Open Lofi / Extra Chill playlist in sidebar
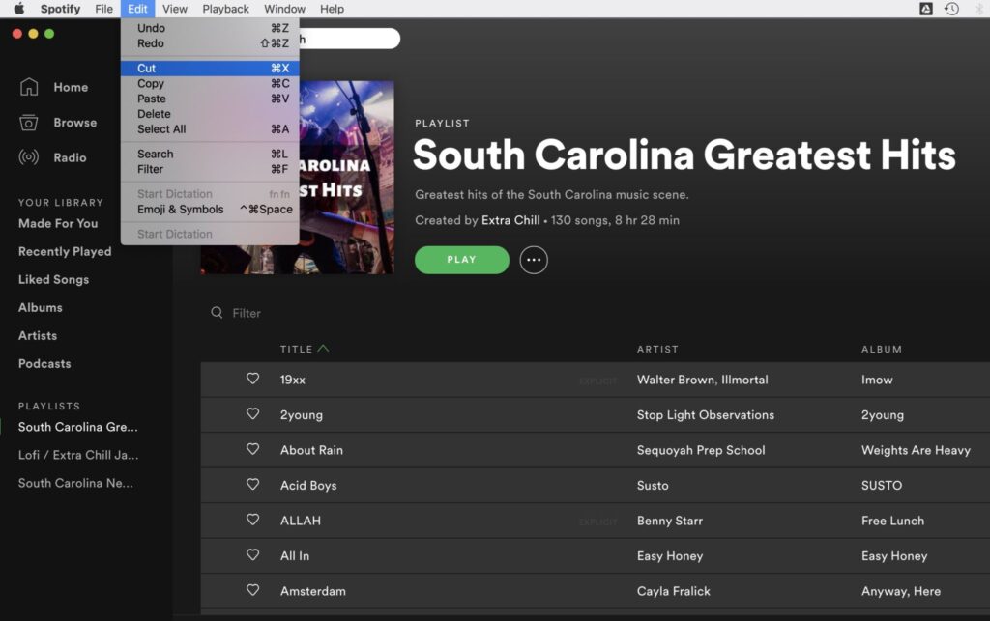This screenshot has height=621, width=990. coord(78,455)
